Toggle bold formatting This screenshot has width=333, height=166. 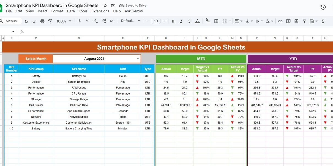[173, 21]
